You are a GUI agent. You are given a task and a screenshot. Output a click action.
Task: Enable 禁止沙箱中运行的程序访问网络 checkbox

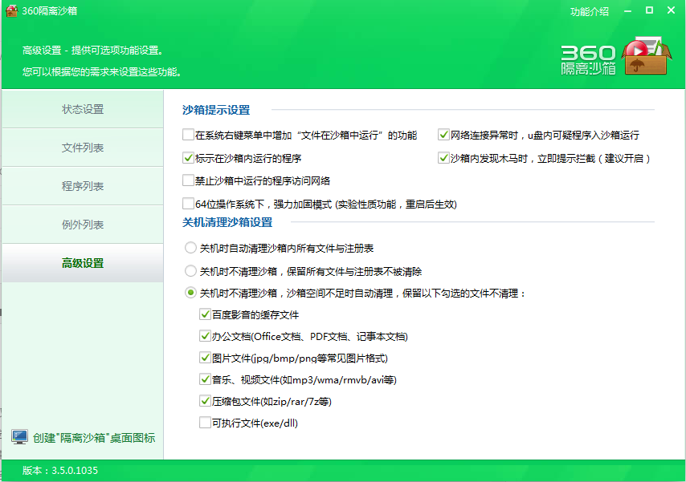pyautogui.click(x=189, y=180)
